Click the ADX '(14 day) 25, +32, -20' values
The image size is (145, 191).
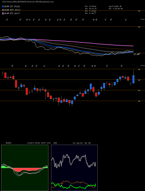tap(81, 143)
